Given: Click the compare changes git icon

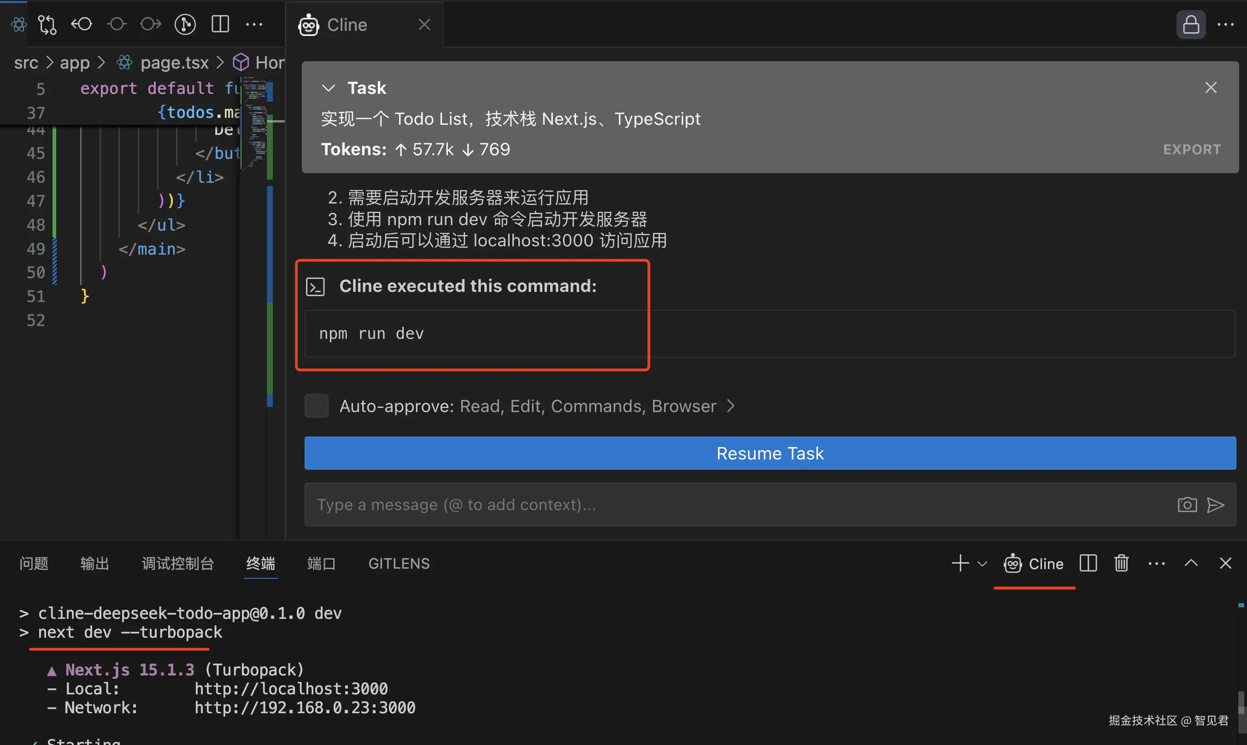Looking at the screenshot, I should click(x=47, y=24).
